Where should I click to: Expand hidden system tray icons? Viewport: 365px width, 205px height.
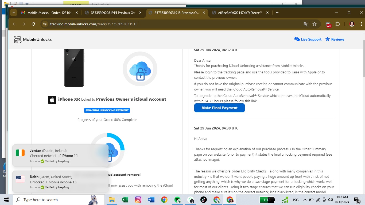pos(305,200)
